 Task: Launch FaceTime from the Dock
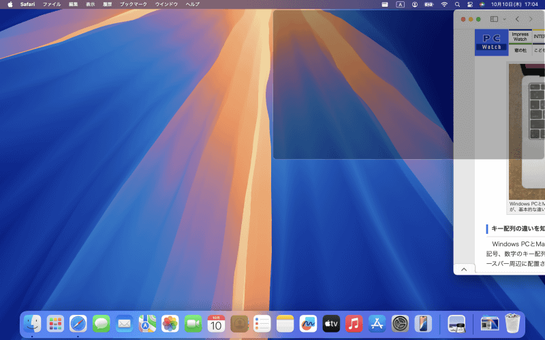193,324
